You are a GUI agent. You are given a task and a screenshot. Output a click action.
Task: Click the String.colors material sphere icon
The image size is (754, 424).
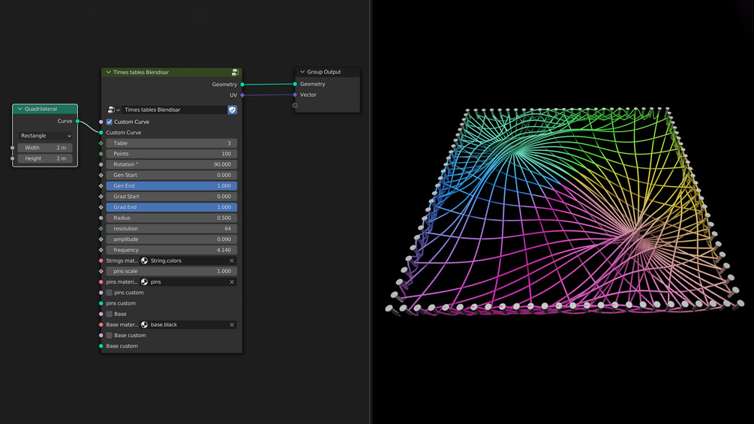click(x=144, y=260)
